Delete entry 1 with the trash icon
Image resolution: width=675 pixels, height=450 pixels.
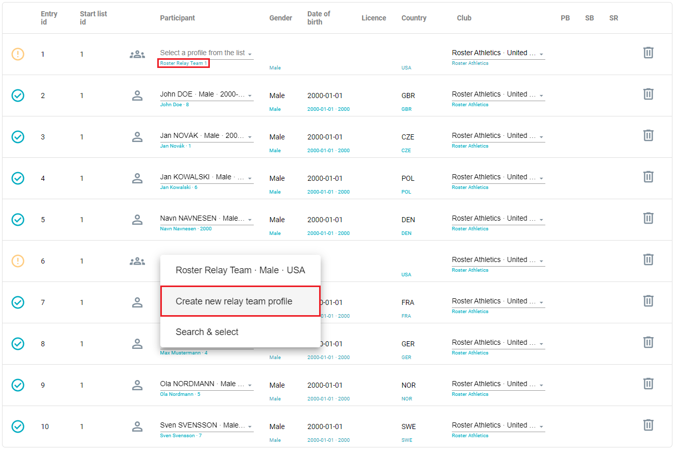point(648,53)
